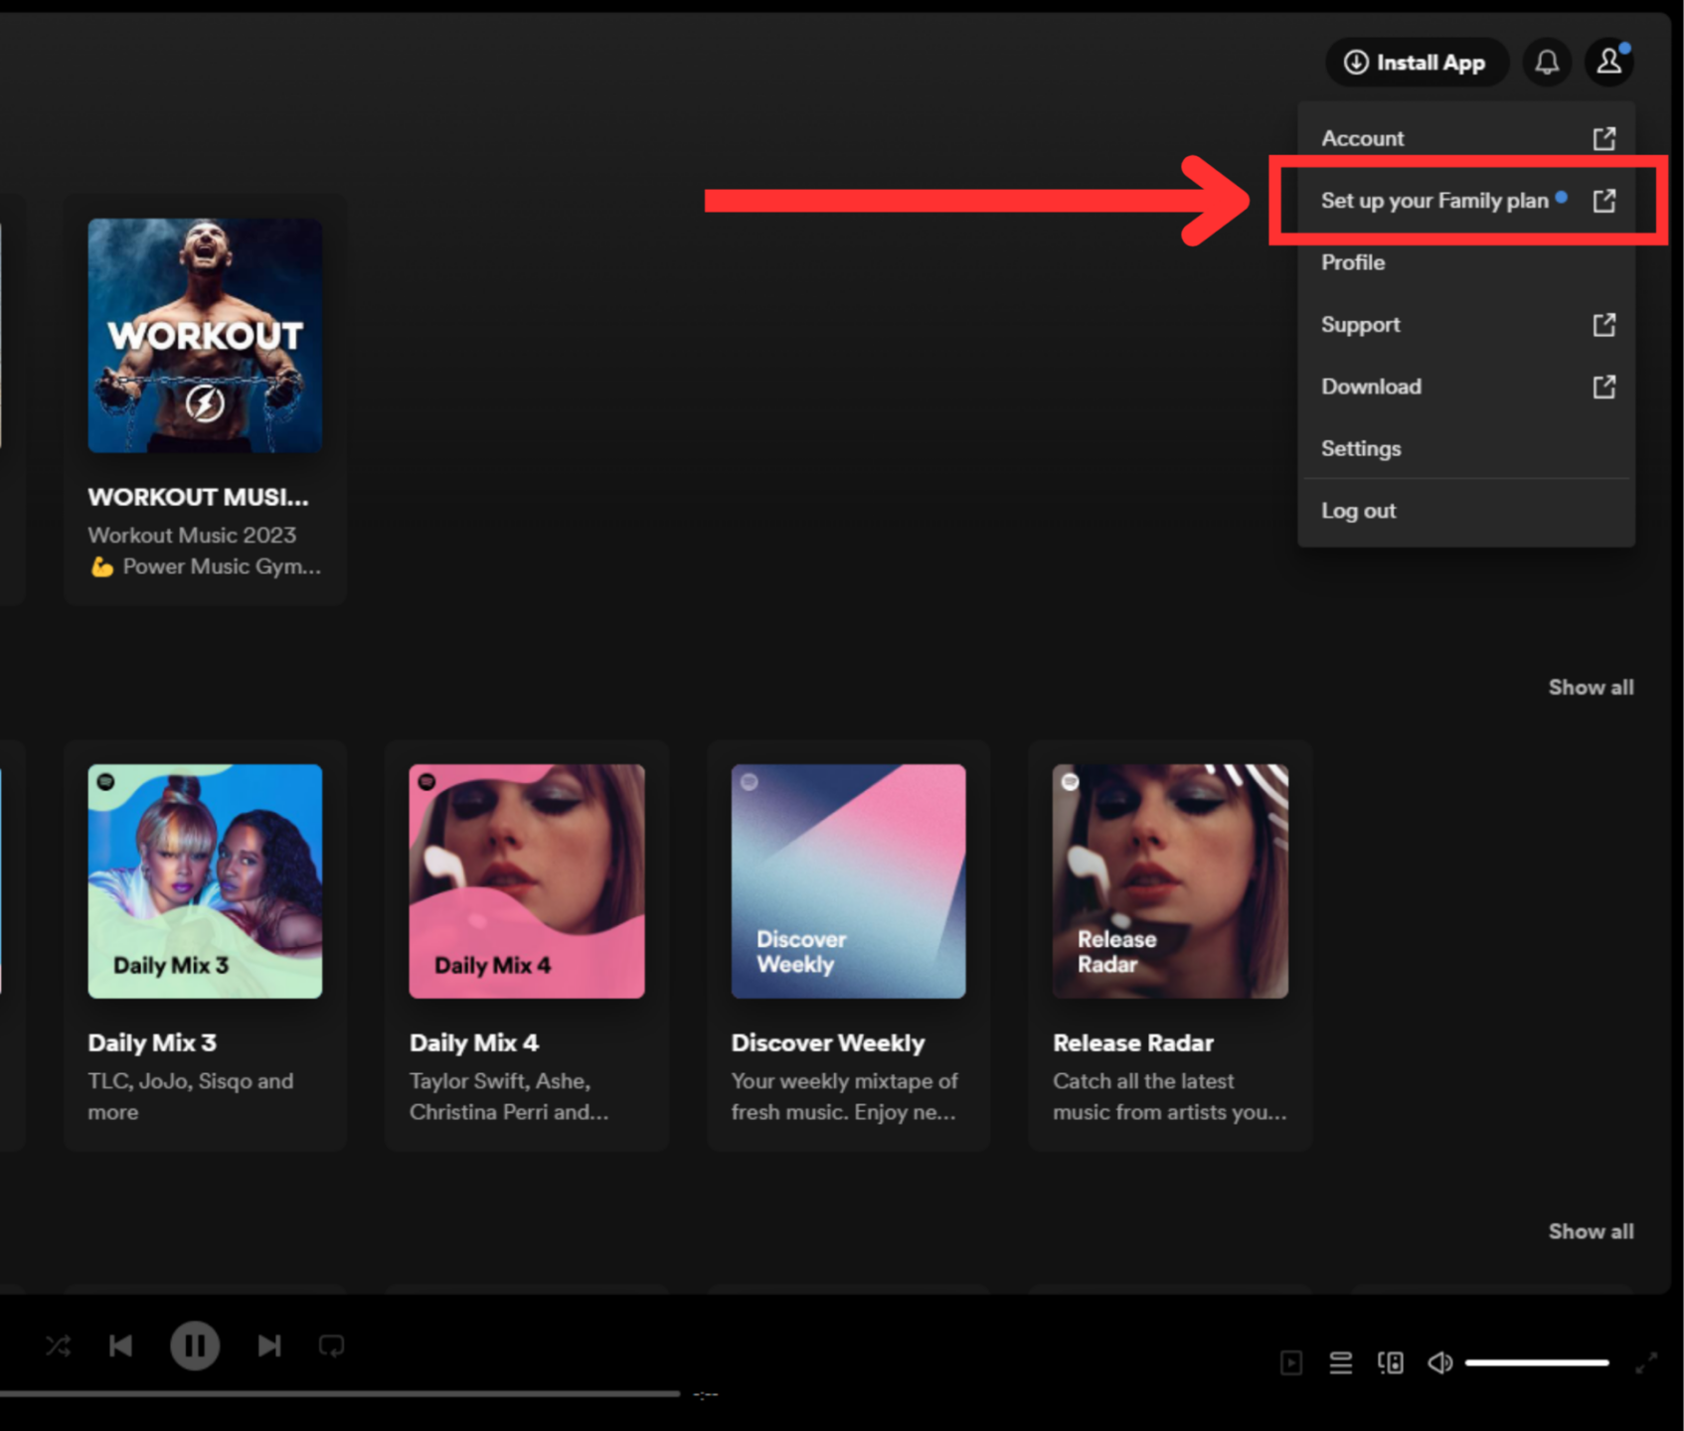The width and height of the screenshot is (1684, 1431).
Task: Adjust the volume slider
Action: tap(1536, 1362)
